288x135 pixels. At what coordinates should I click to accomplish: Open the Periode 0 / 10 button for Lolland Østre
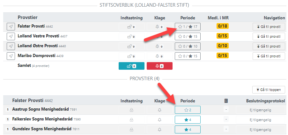click(x=188, y=46)
